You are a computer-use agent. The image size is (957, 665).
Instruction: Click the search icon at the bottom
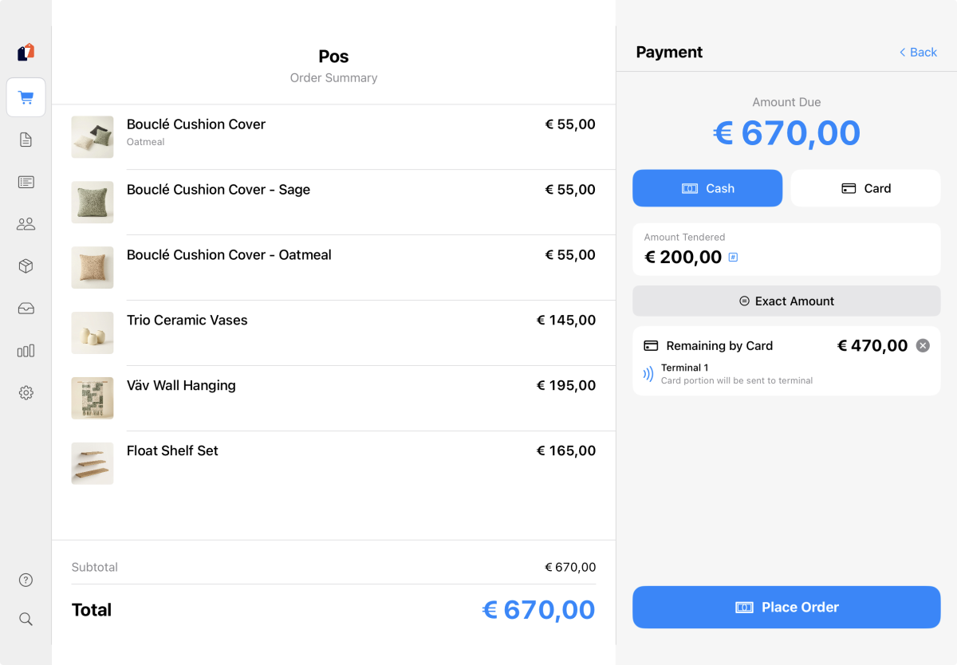pyautogui.click(x=26, y=619)
